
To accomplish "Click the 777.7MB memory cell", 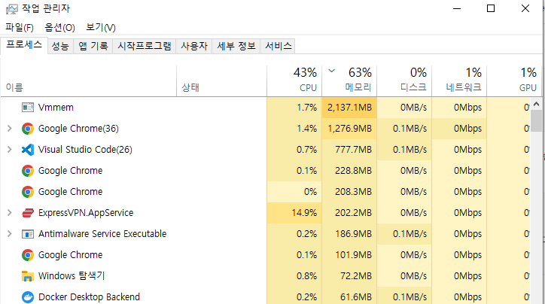I will coord(349,150).
